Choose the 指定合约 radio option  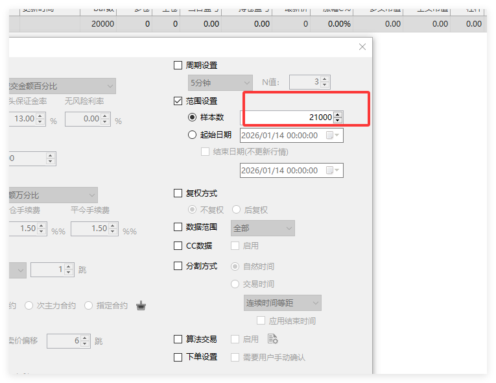point(89,306)
